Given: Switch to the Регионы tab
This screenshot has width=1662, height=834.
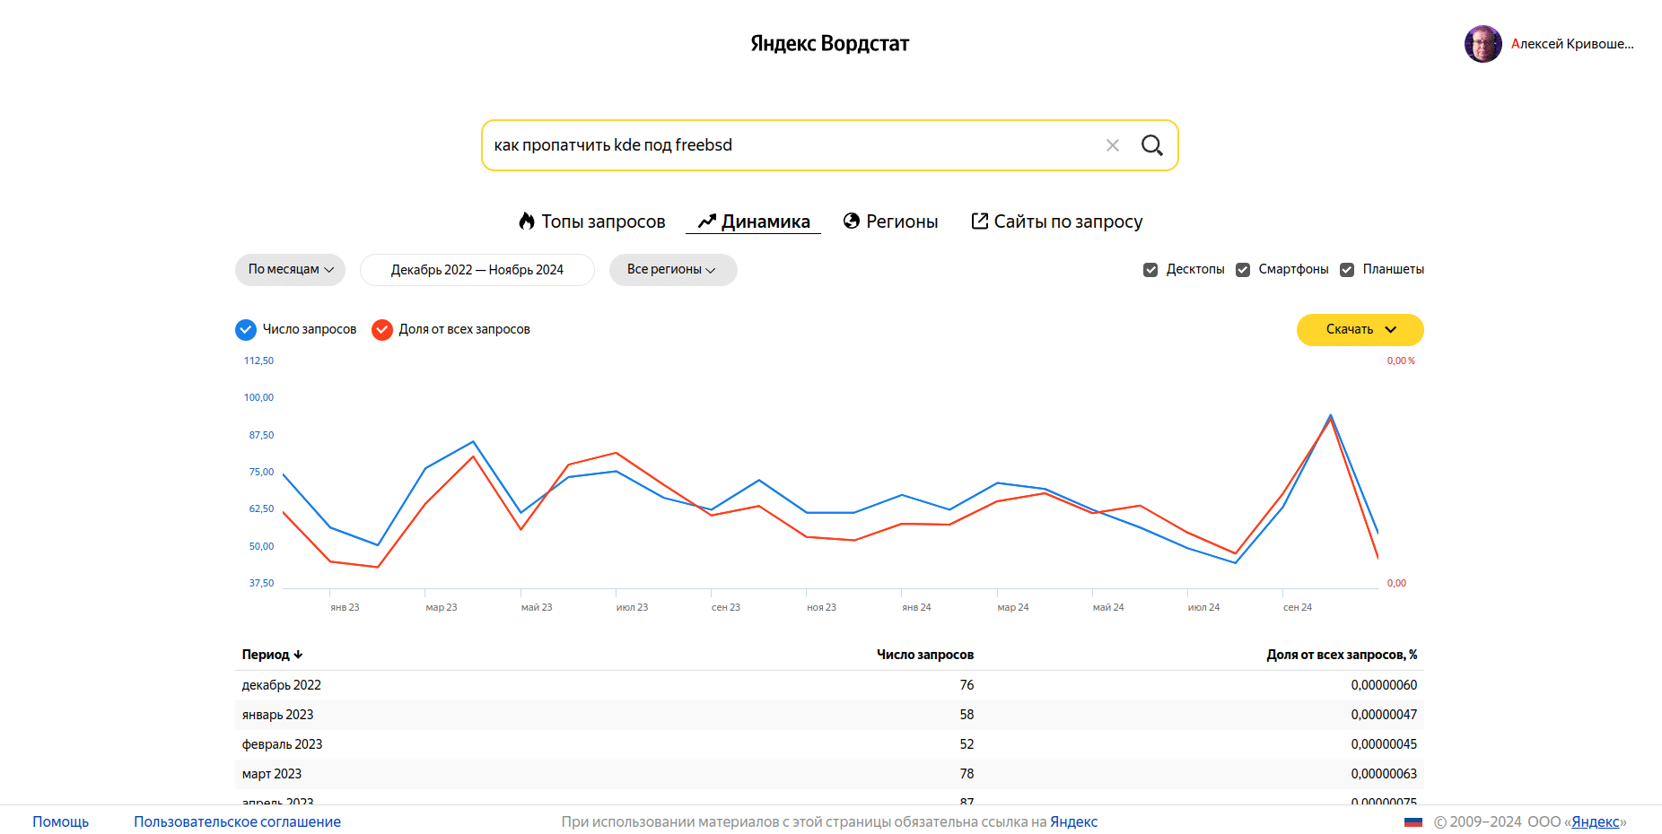Looking at the screenshot, I should pyautogui.click(x=891, y=222).
